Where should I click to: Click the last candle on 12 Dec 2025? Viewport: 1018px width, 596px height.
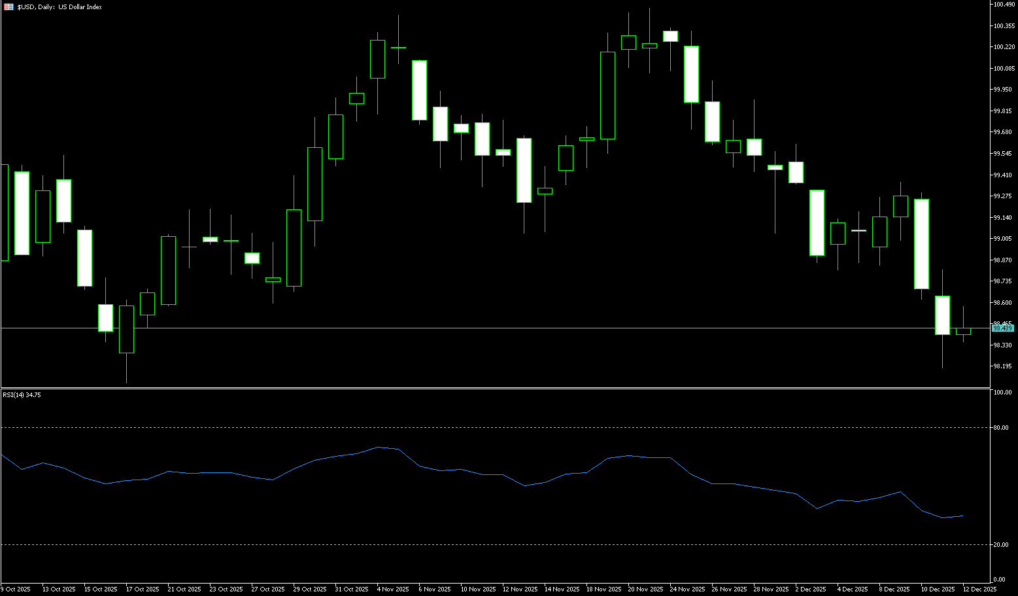coord(963,331)
